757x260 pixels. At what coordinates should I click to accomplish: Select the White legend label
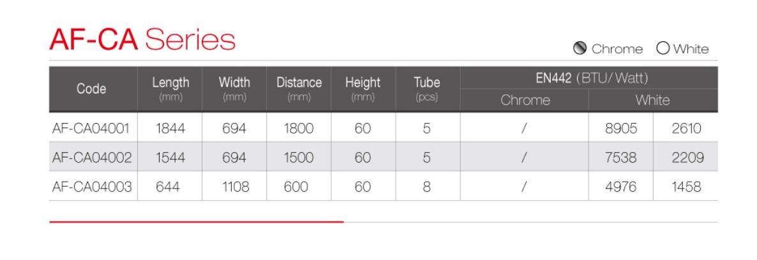(691, 48)
